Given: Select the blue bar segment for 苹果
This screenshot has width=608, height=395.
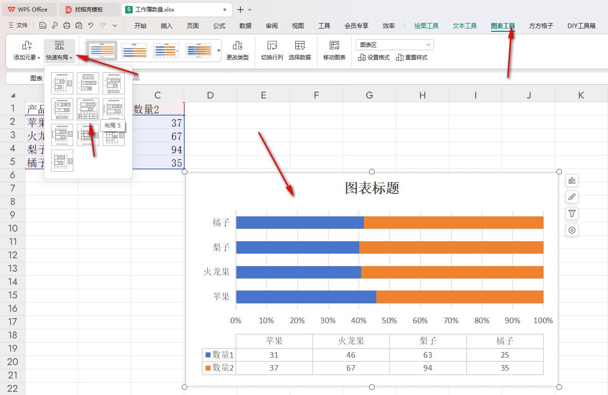Looking at the screenshot, I should (x=306, y=297).
